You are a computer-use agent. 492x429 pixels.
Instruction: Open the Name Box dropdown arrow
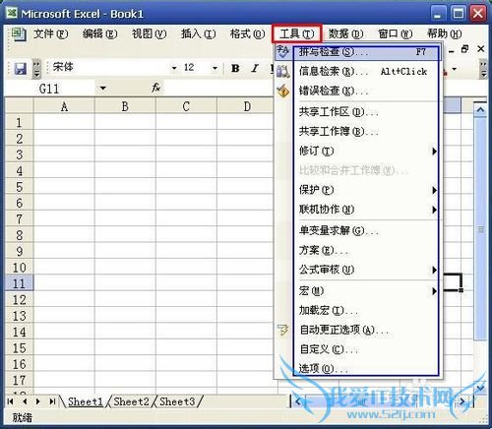tap(102, 88)
